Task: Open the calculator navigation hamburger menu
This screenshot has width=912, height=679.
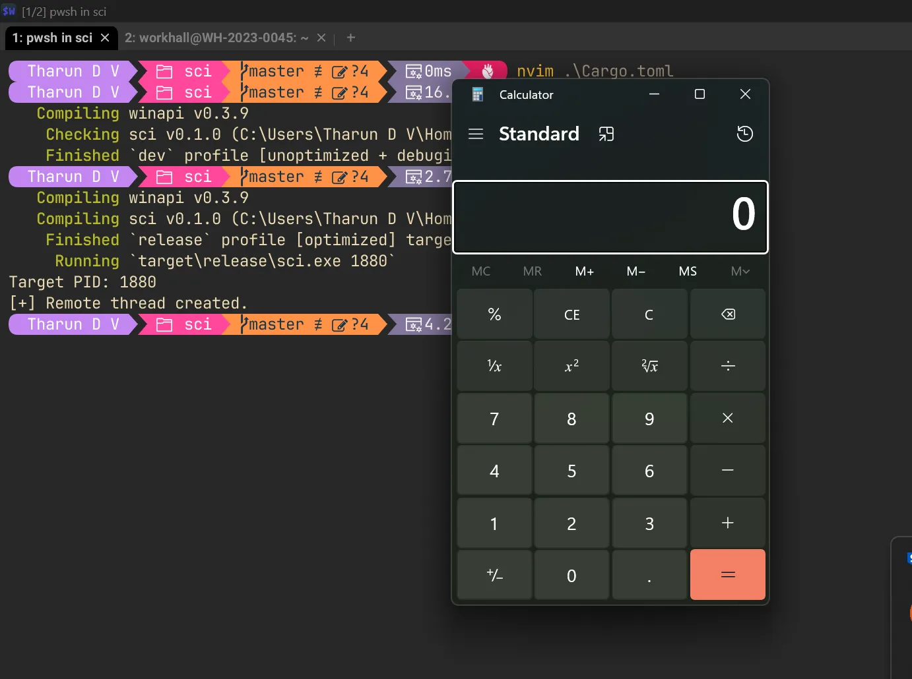Action: coord(476,134)
